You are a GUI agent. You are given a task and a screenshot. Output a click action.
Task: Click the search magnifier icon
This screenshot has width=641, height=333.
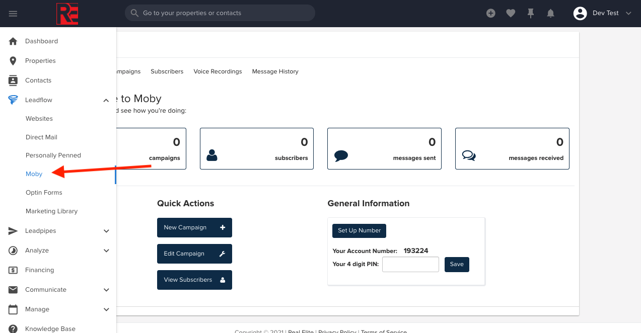point(134,13)
